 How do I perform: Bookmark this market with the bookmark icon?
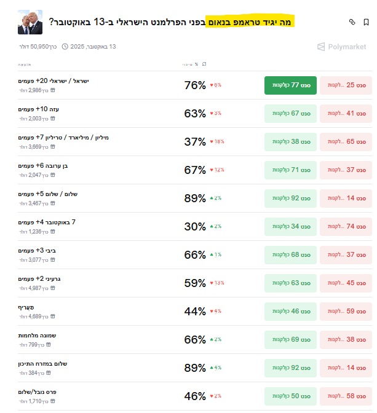366,22
